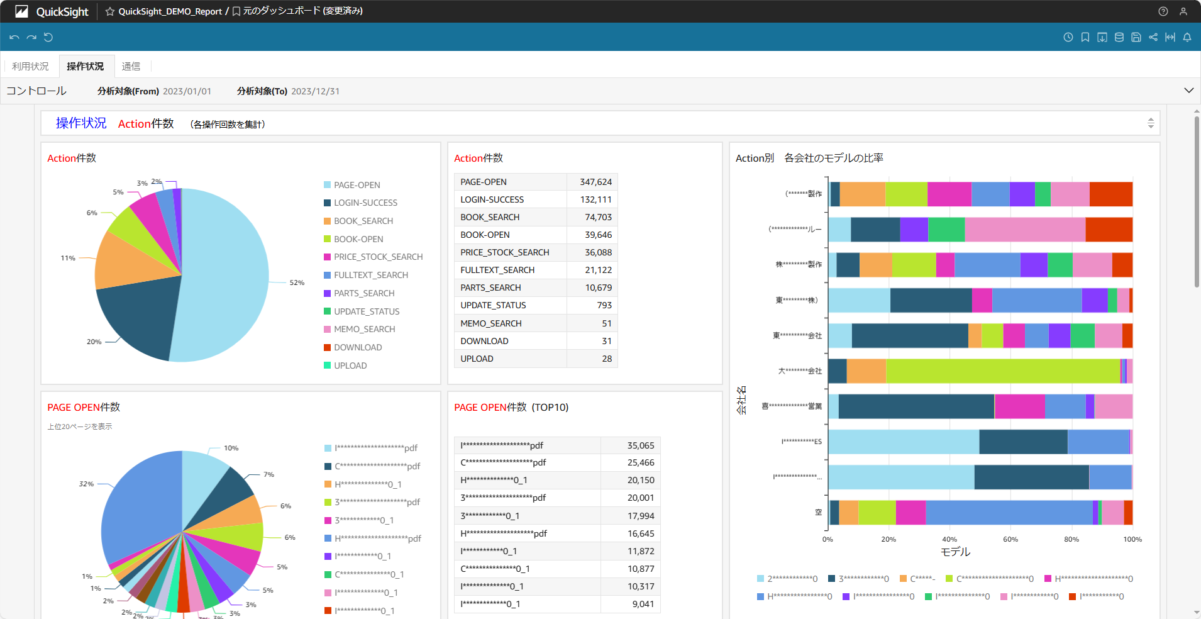Toggle PAGE-OPEN series in pie legend
Image resolution: width=1201 pixels, height=619 pixels.
click(x=357, y=185)
